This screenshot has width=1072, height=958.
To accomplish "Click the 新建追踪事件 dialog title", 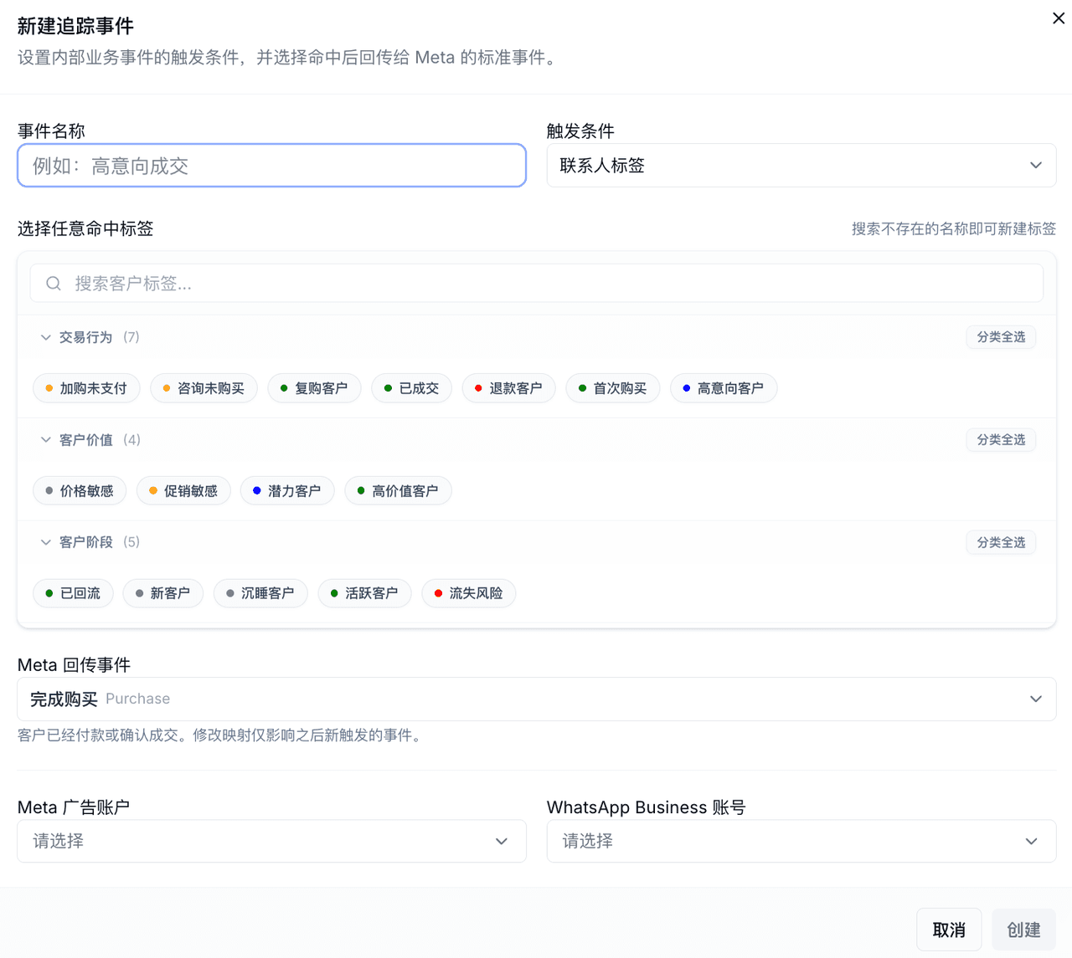I will point(75,26).
